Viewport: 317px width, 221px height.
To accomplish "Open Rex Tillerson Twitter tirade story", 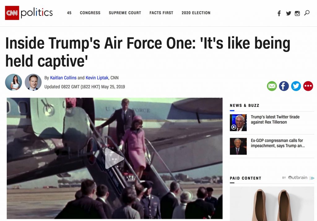I will [275, 119].
